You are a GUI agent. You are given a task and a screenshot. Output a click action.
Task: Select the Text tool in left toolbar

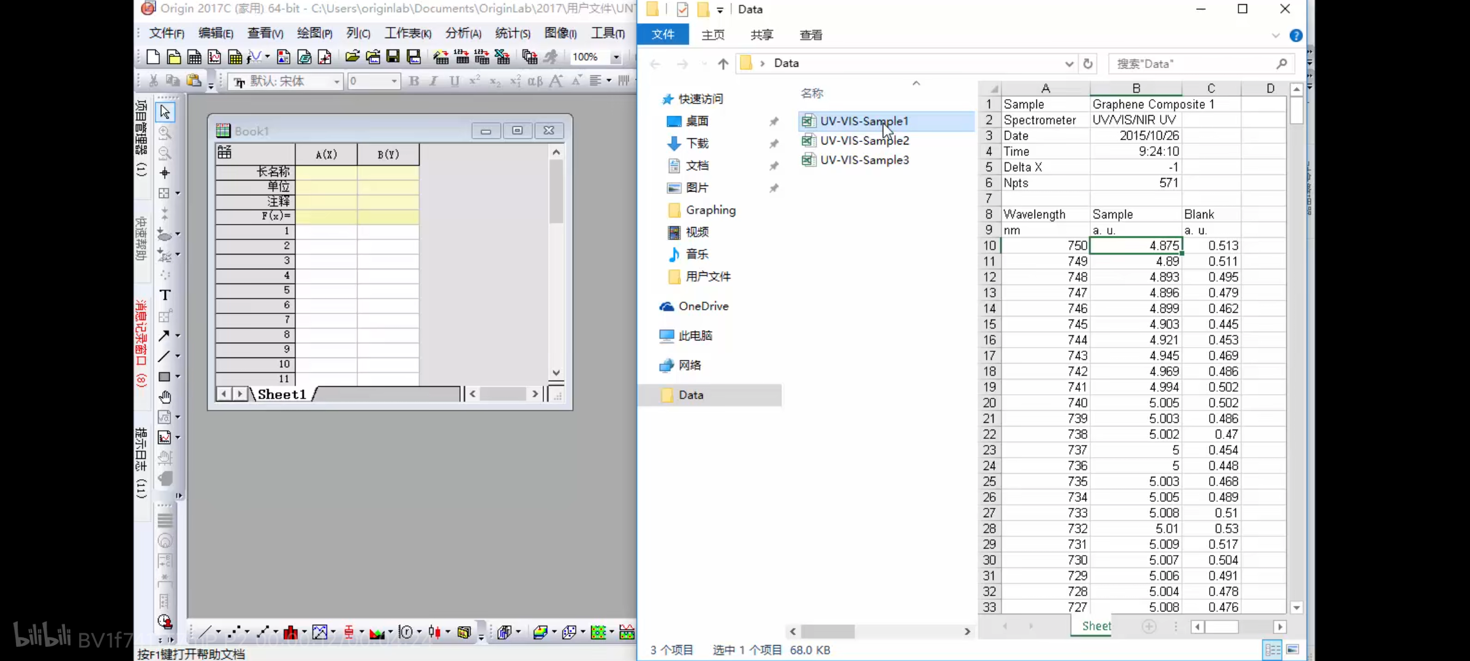click(165, 295)
